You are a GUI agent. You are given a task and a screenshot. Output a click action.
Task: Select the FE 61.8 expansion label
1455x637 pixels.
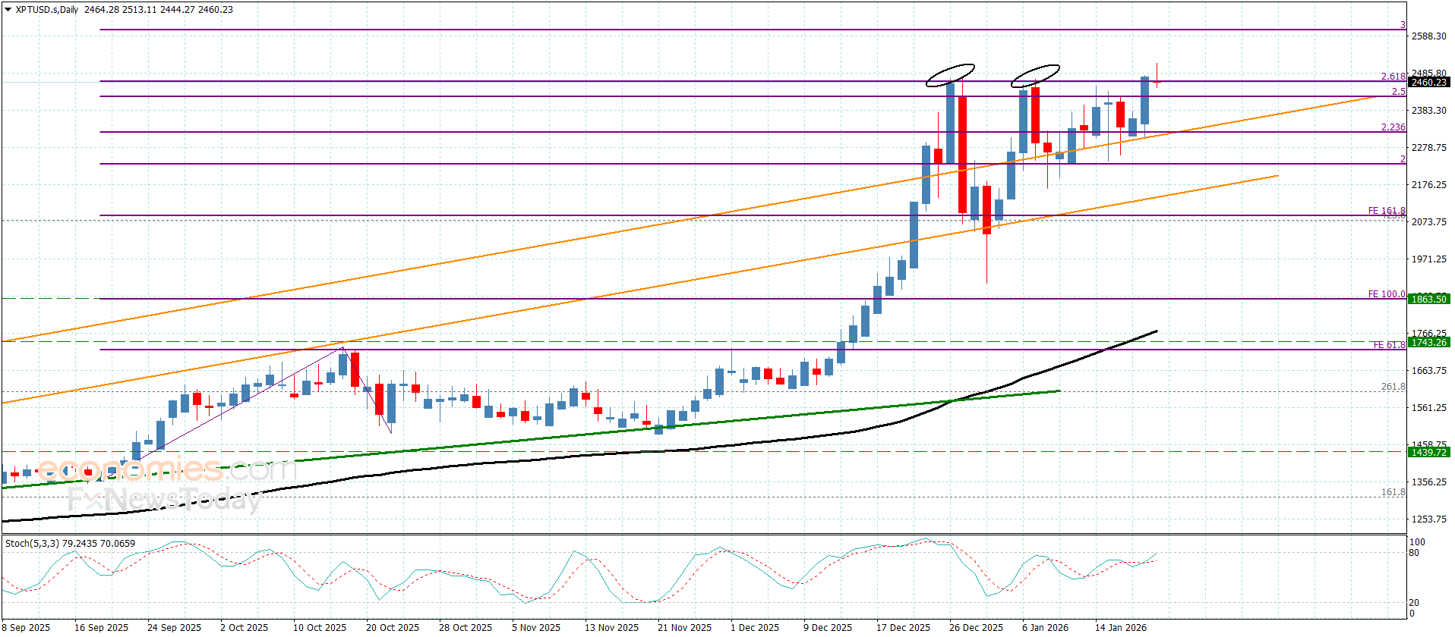coord(1389,344)
